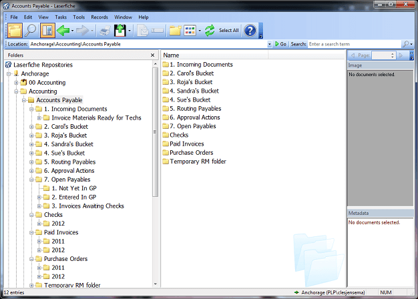Image resolution: width=418 pixels, height=299 pixels.
Task: Click the search term input field
Action: tap(355, 44)
